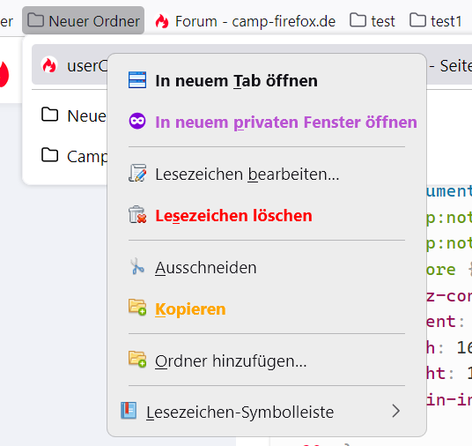
Task: Open the Neuer Ordner bookmarks folder
Action: pyautogui.click(x=84, y=21)
